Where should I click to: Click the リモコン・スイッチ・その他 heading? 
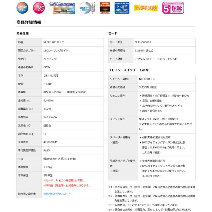click(x=128, y=70)
